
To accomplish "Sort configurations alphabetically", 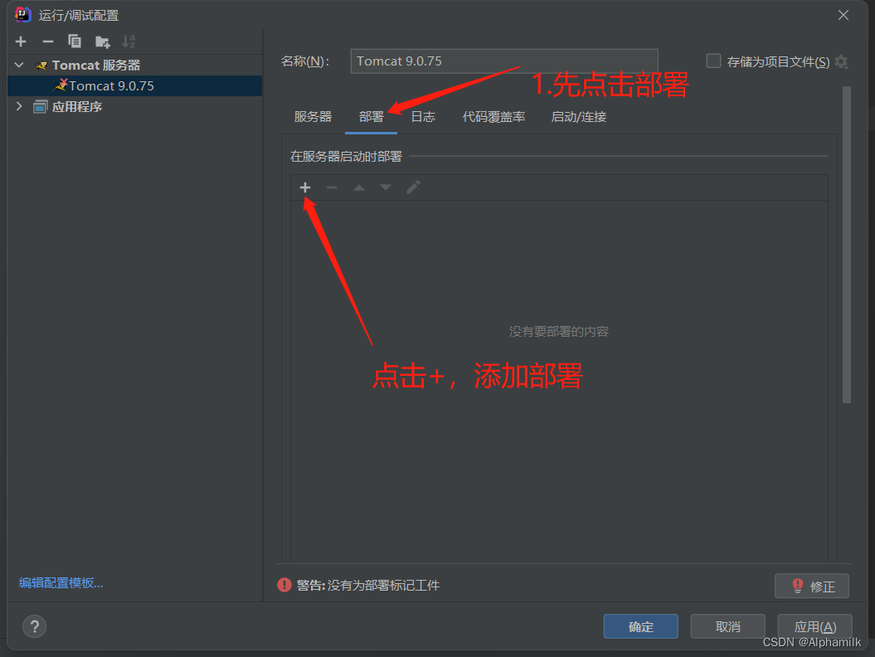I will (x=129, y=41).
